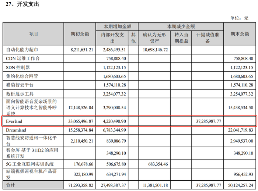The width and height of the screenshot is (258, 191).
Task: Click 348,290.10 in the 内部开发支出 column
Action: (116, 153)
